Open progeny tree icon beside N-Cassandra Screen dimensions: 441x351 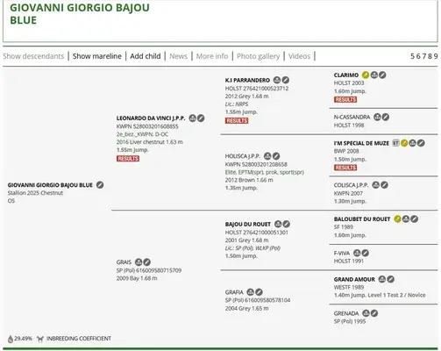[x=377, y=118]
